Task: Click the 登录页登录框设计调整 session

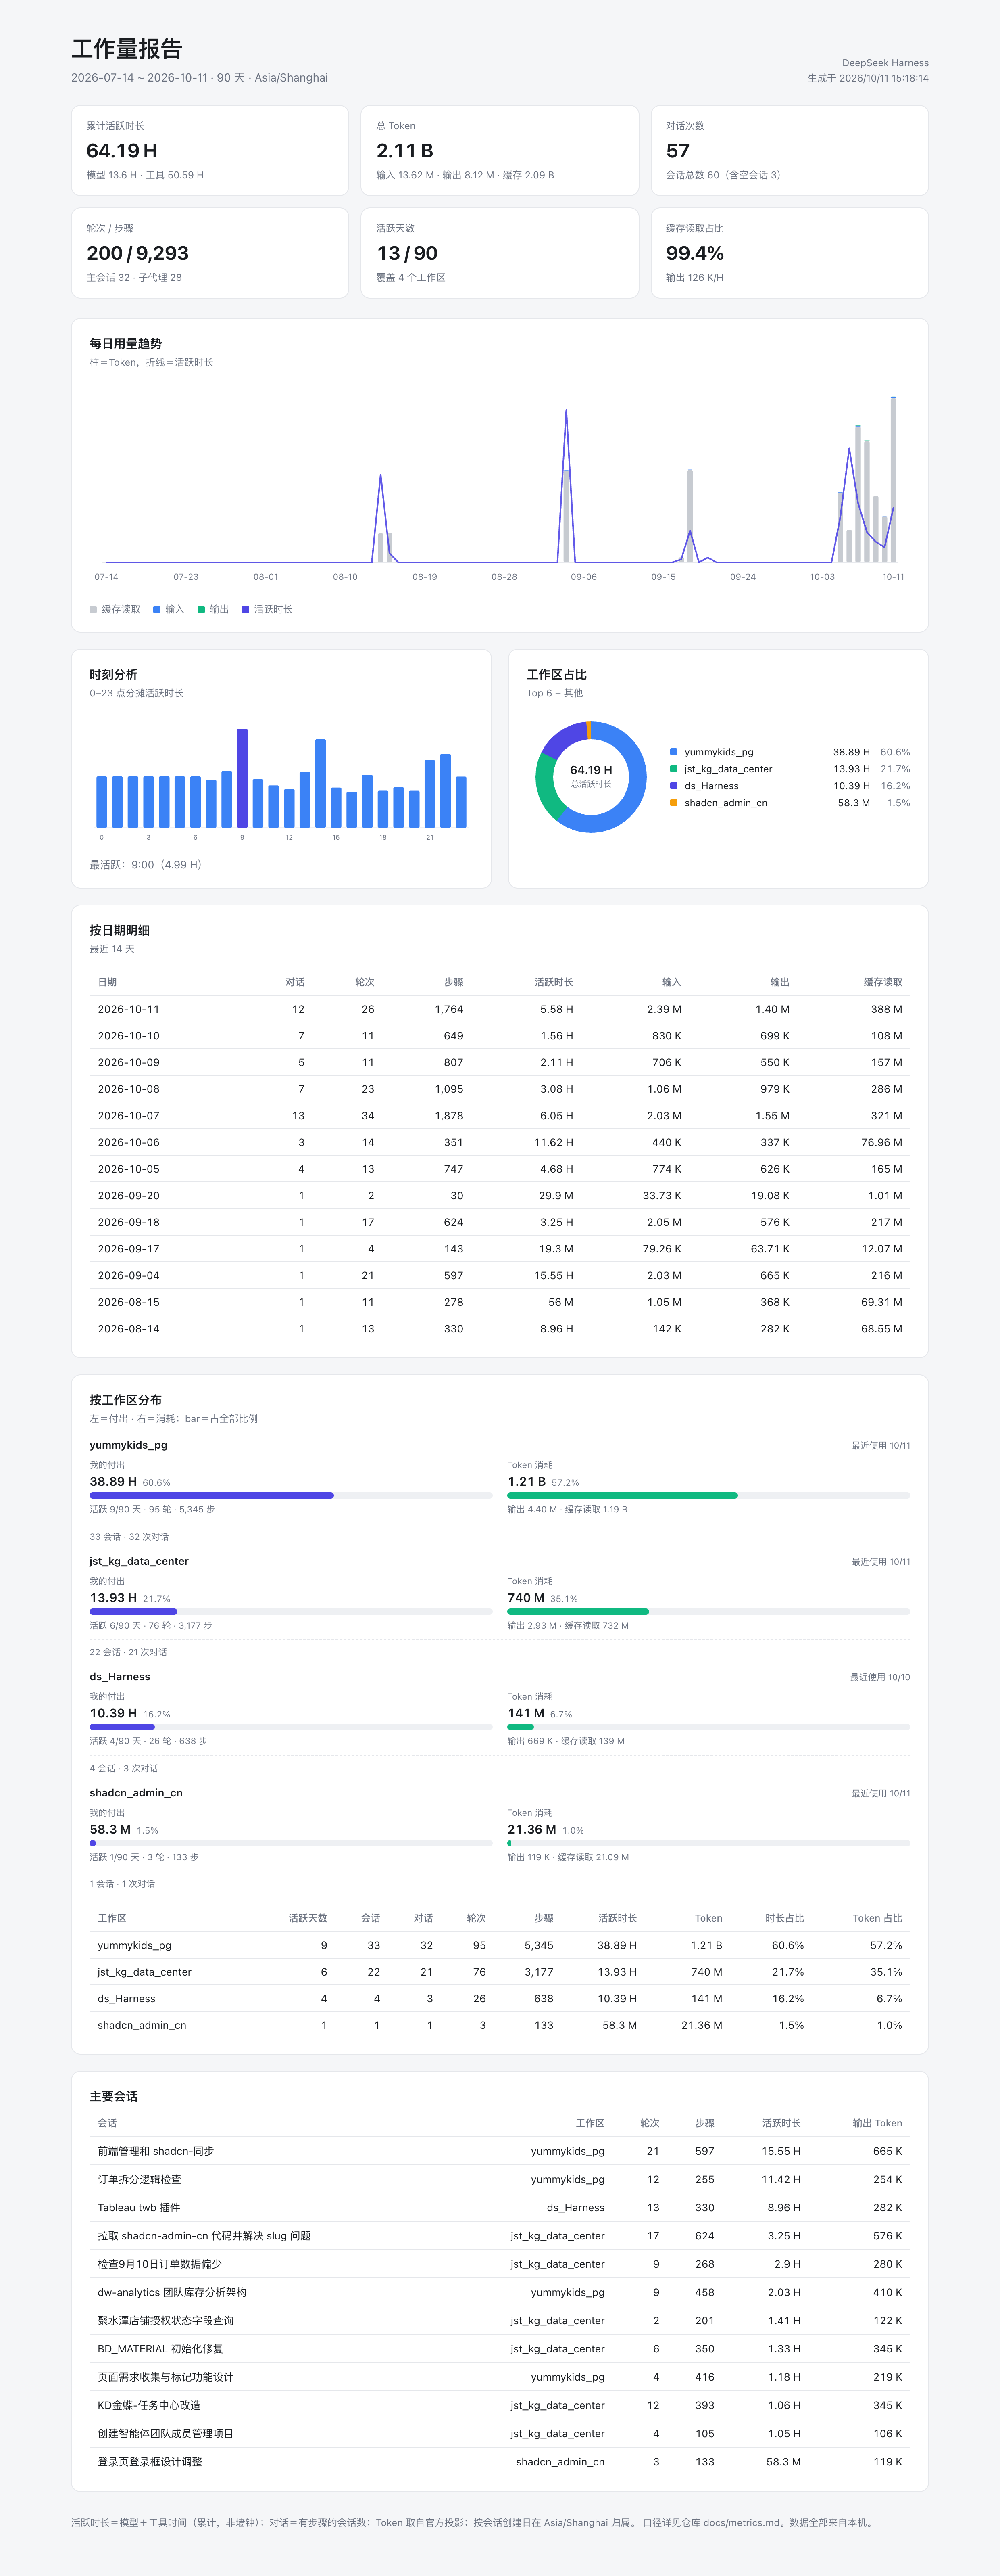Action: click(x=150, y=2461)
